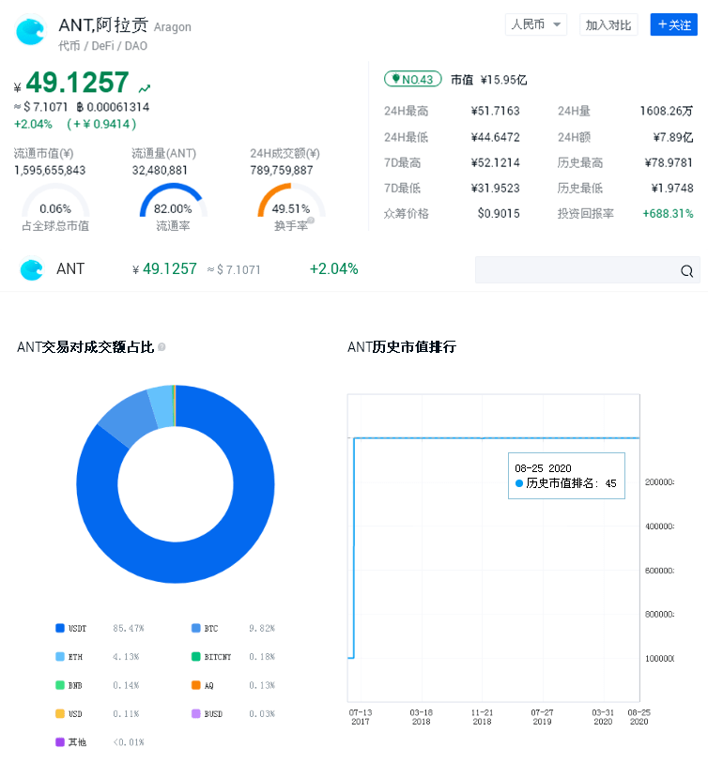
Task: Open the 人民币 currency dropdown
Action: tap(535, 24)
